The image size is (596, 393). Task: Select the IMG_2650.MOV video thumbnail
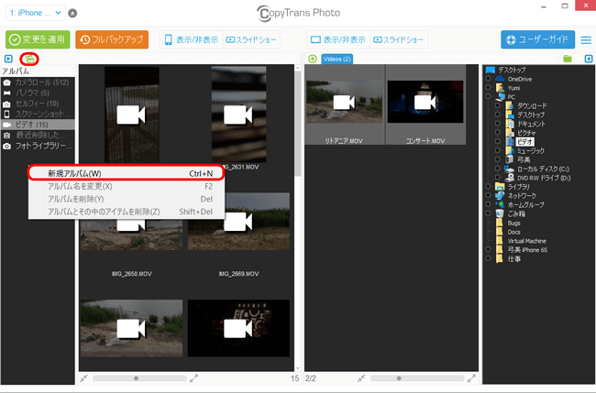(131, 235)
